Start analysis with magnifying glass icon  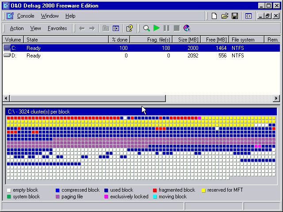[x=146, y=28]
